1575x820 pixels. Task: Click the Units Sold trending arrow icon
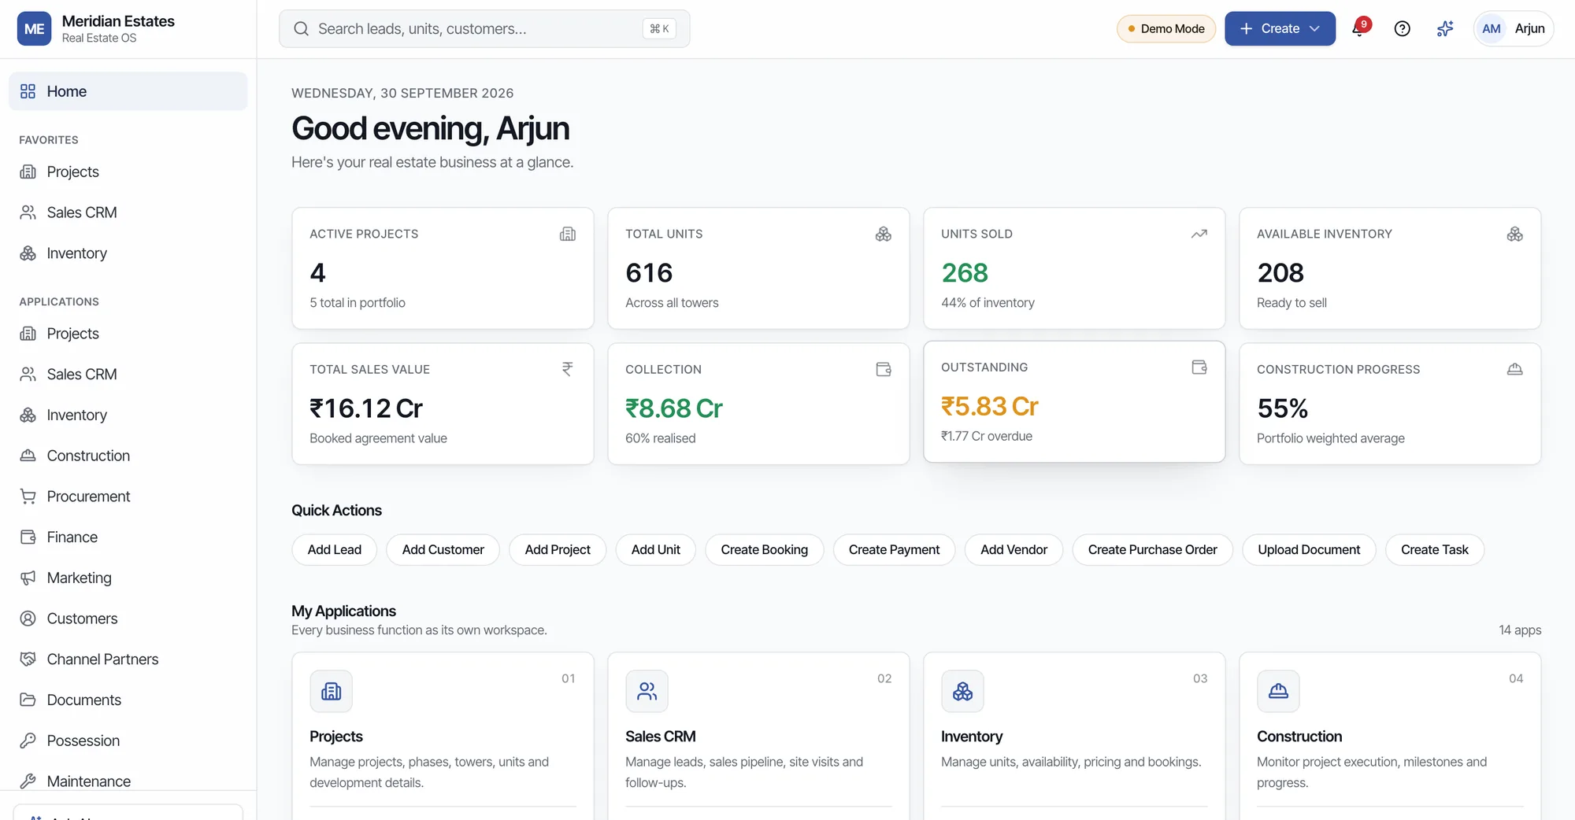(x=1199, y=234)
